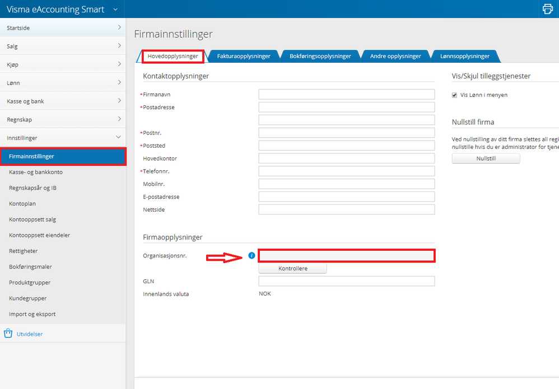The image size is (559, 389).
Task: Expand the Kasse og bank chevron
Action: pyautogui.click(x=119, y=101)
